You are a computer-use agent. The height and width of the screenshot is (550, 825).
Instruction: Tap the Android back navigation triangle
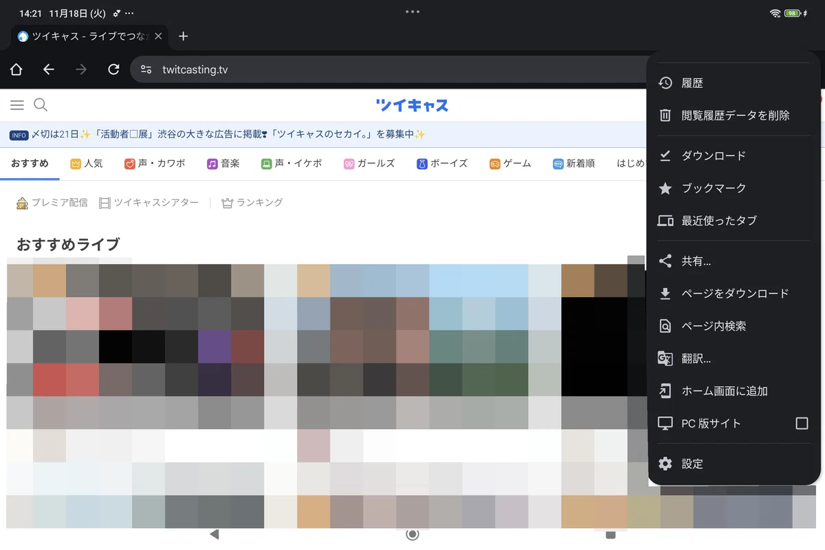click(x=214, y=534)
